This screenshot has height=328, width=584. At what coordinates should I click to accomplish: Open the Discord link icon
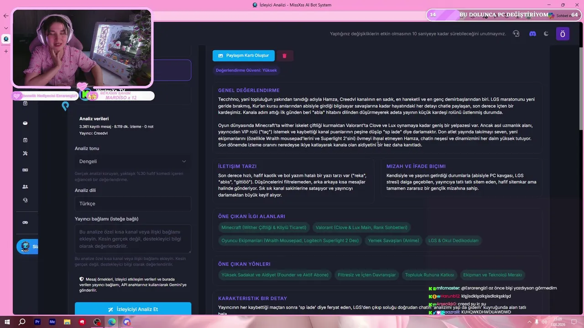(x=532, y=34)
